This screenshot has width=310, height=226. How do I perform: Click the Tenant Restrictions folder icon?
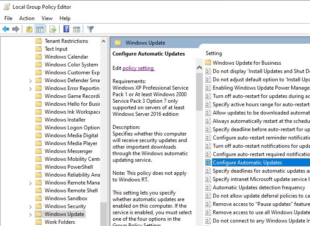tap(39, 41)
